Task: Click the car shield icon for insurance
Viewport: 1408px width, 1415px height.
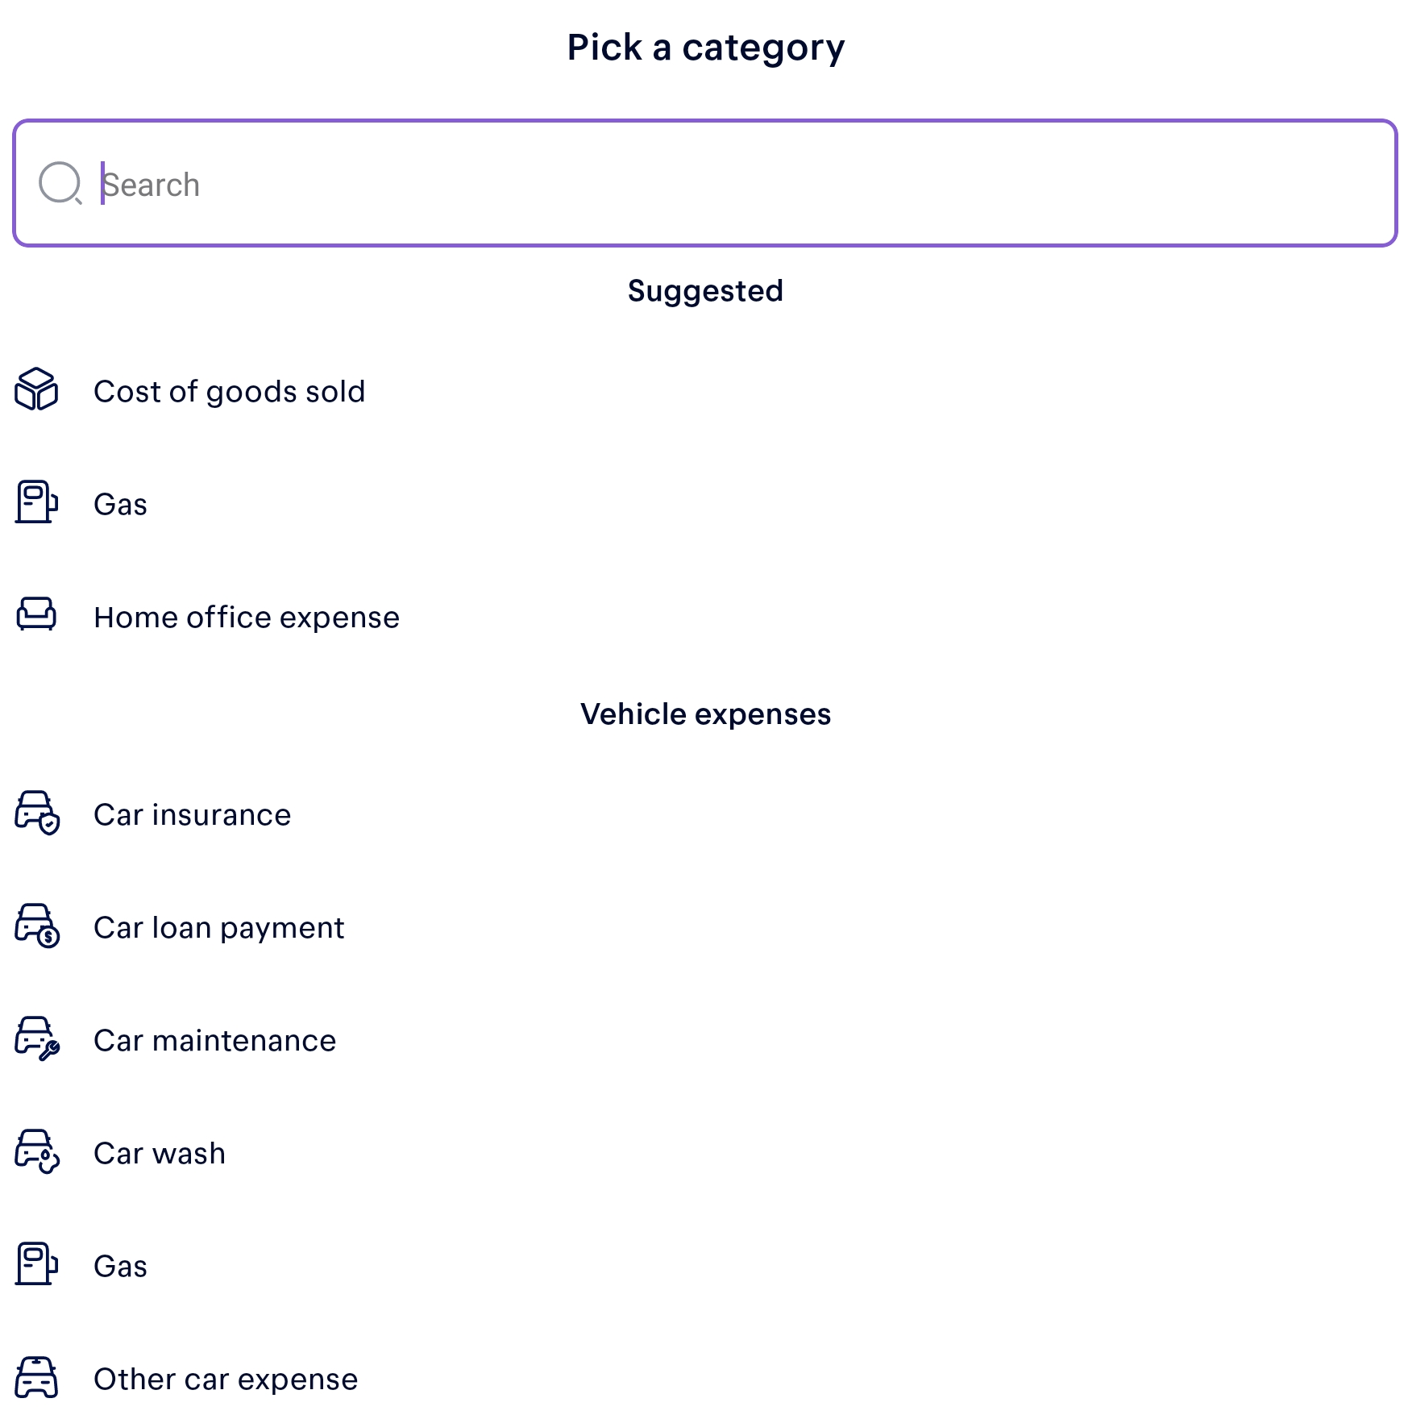Action: [37, 813]
